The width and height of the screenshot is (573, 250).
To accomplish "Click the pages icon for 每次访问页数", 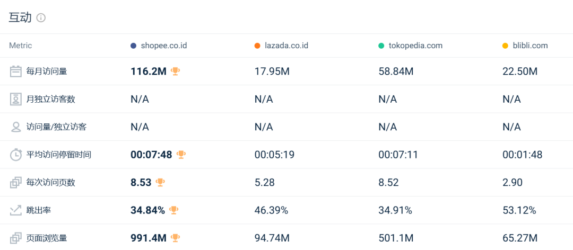I will coord(16,183).
